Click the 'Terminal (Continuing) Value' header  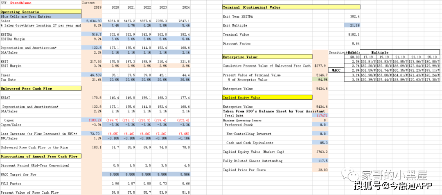(291, 7)
